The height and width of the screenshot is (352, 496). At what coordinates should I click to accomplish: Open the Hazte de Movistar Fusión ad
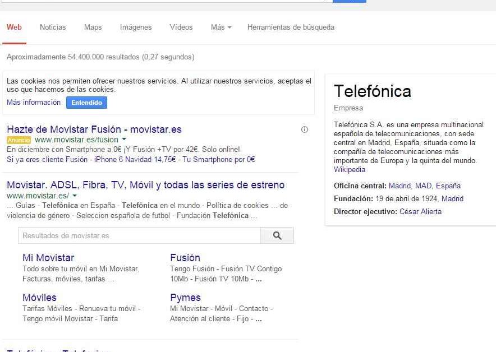[94, 129]
